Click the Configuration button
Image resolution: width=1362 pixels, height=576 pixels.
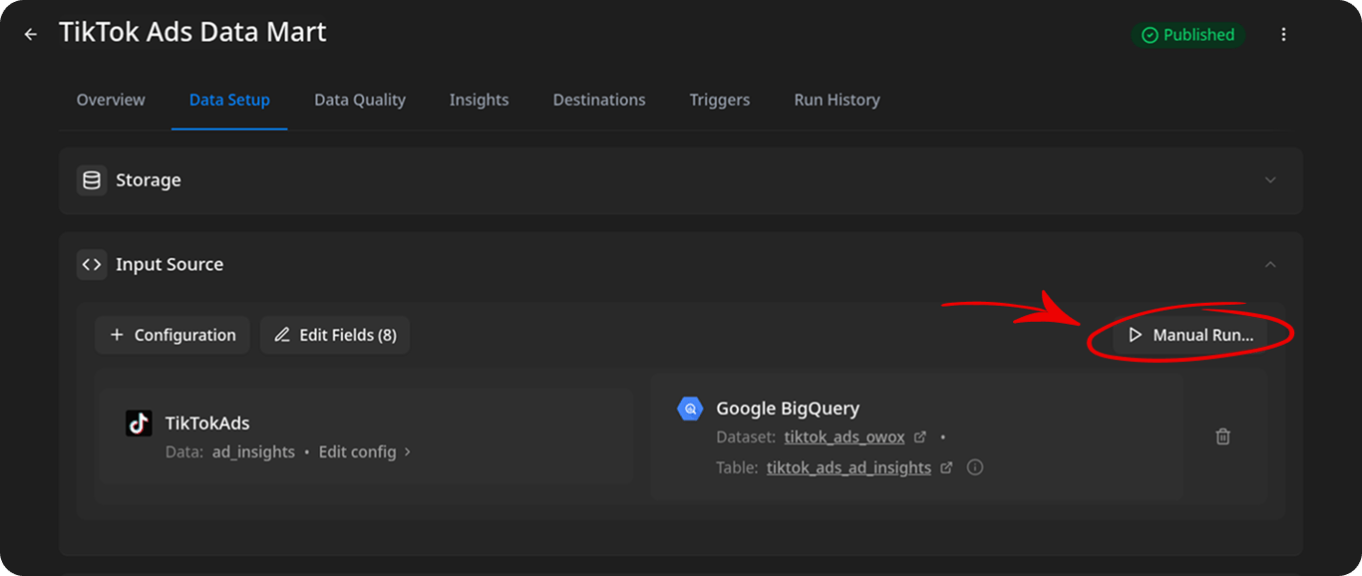(x=172, y=335)
